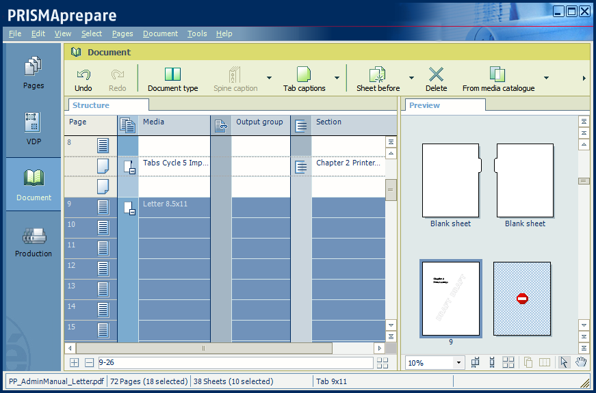Viewport: 596px width, 393px height.
Task: Open the VDP workspace in the sidebar
Action: (34, 128)
